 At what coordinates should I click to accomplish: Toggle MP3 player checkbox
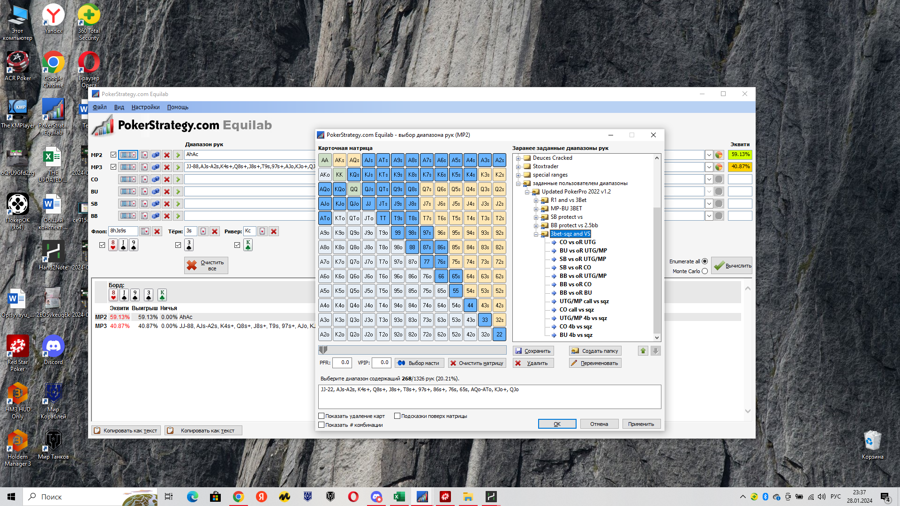(113, 167)
